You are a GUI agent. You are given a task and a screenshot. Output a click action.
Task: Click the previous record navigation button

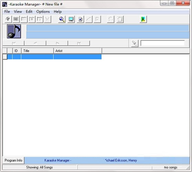[x=35, y=43]
